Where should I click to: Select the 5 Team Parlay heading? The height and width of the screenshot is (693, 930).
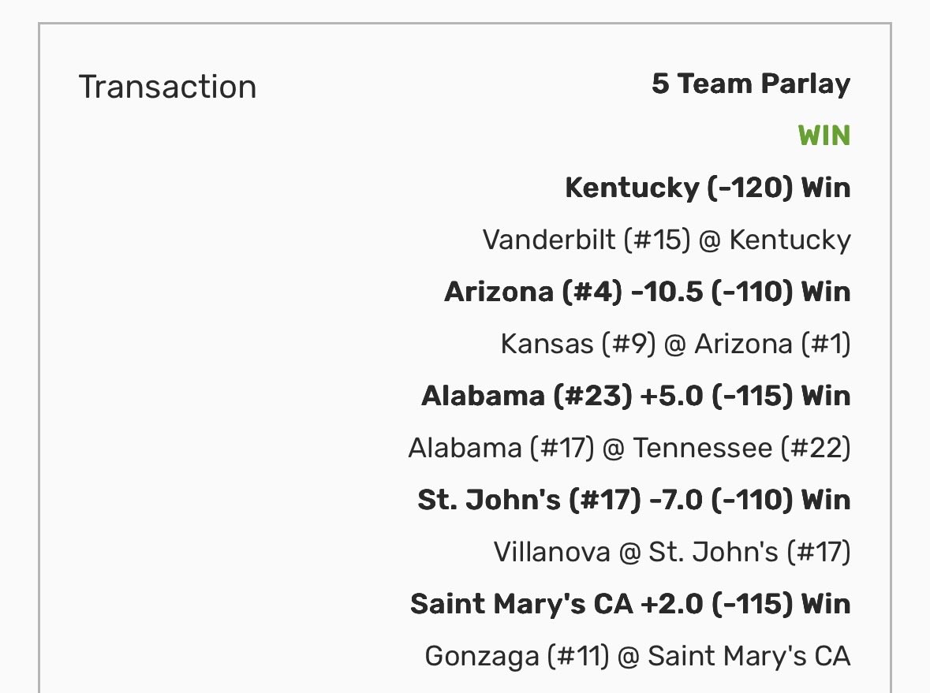pos(751,84)
